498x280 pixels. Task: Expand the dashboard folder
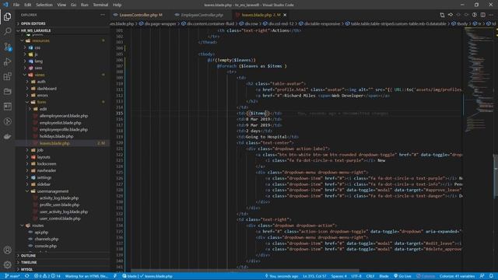pos(47,89)
